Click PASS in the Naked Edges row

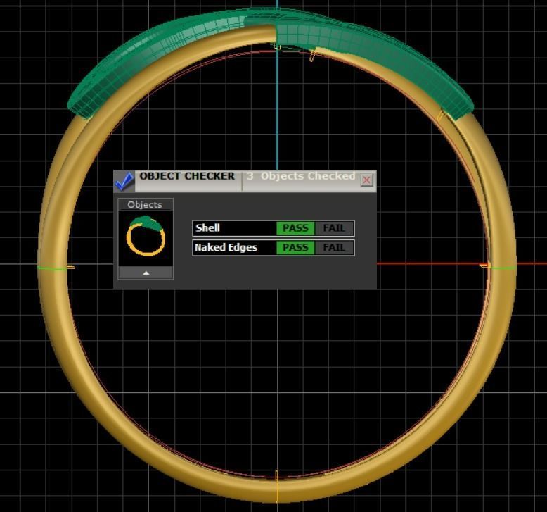tap(295, 248)
